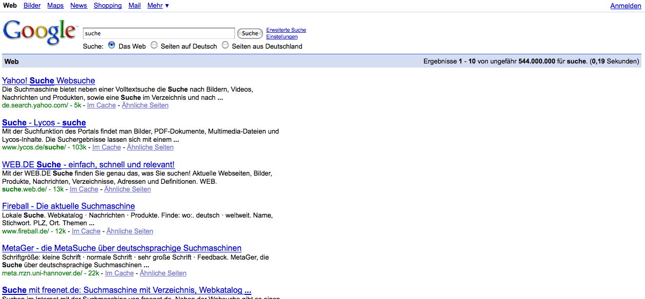
Task: Open the 'Yahoo! Suche Websuche' result
Action: click(x=49, y=81)
